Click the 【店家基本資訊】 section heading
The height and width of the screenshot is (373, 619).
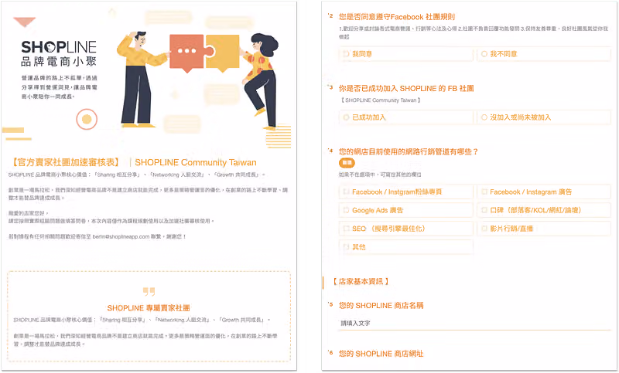[x=360, y=281]
